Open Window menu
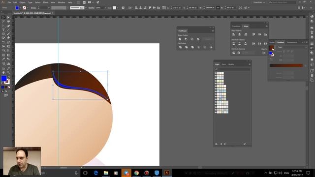Viewport: 315px width, 177px height. click(62, 2)
